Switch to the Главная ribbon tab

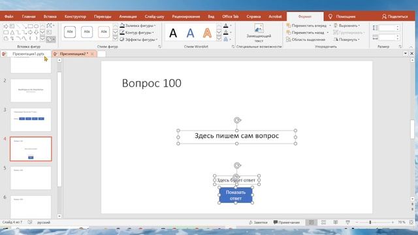[x=29, y=16]
